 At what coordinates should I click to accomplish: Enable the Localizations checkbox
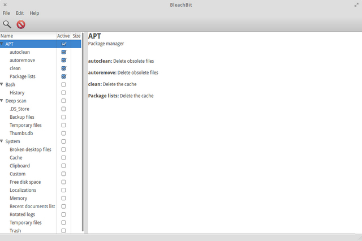tap(63, 190)
